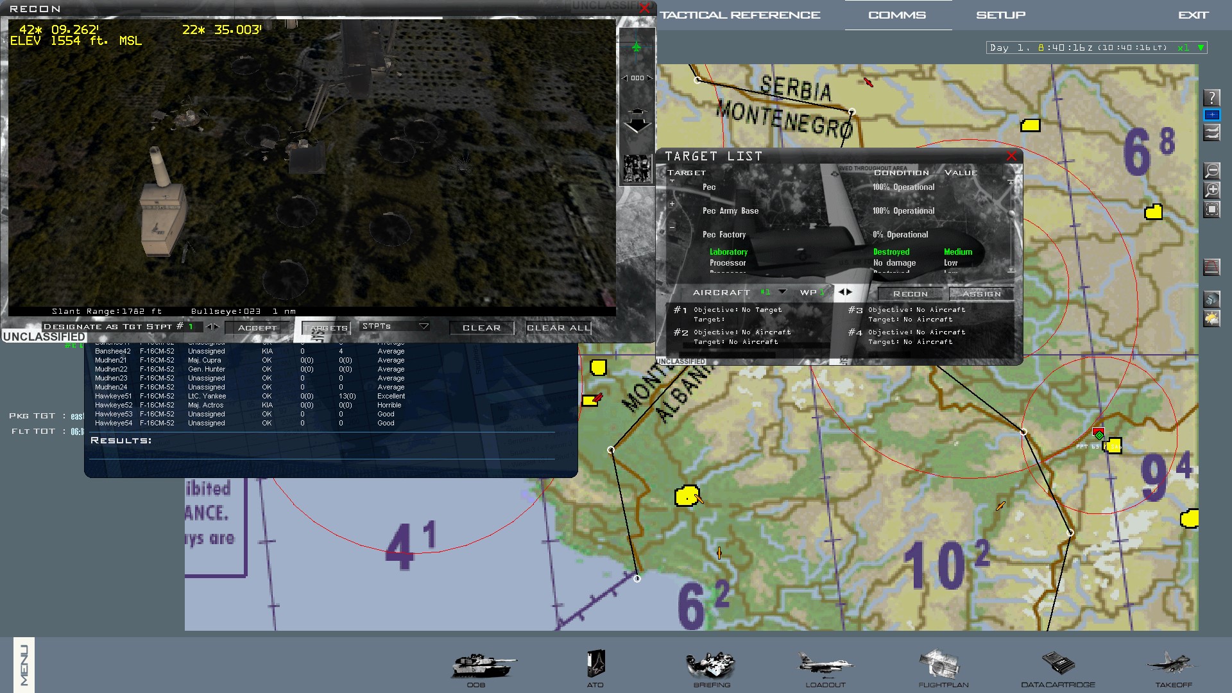Select the Banshee42 row
The image size is (1232, 693).
pos(250,352)
